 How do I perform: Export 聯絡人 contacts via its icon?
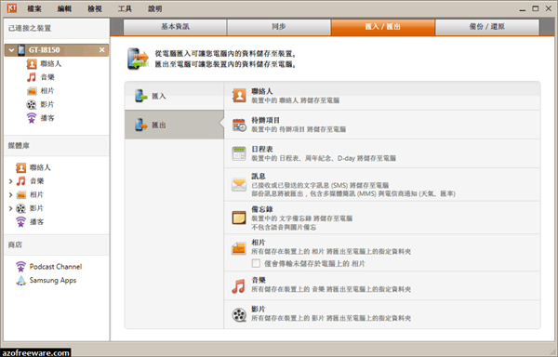[x=239, y=96]
